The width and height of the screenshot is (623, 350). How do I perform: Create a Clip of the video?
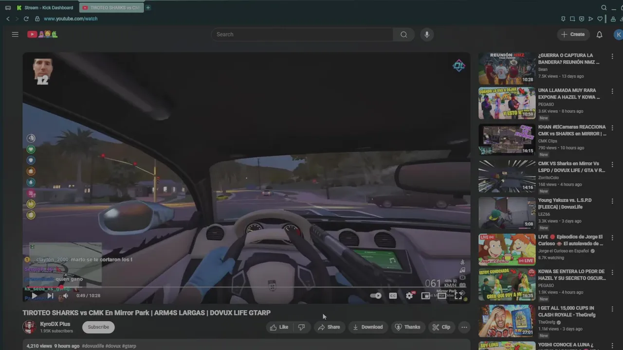pyautogui.click(x=441, y=327)
